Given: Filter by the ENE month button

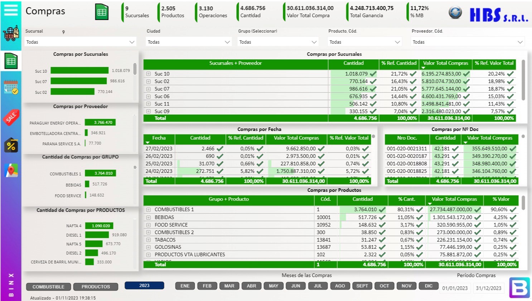Looking at the screenshot, I should (x=185, y=286).
